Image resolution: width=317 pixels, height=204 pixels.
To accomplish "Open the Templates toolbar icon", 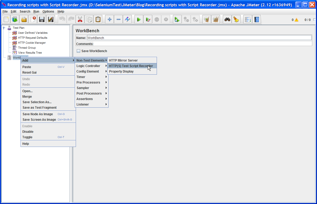I will click(15, 19).
